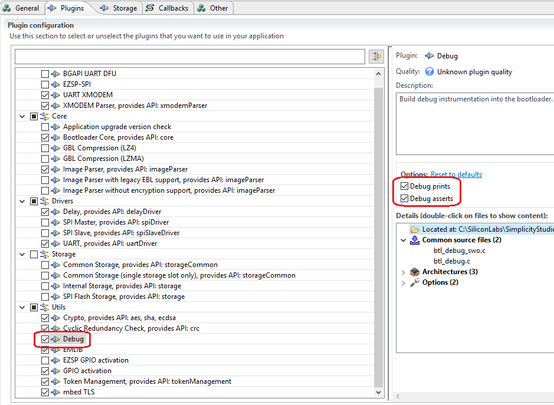
Task: Click the Drivers category group icon
Action: coord(44,201)
